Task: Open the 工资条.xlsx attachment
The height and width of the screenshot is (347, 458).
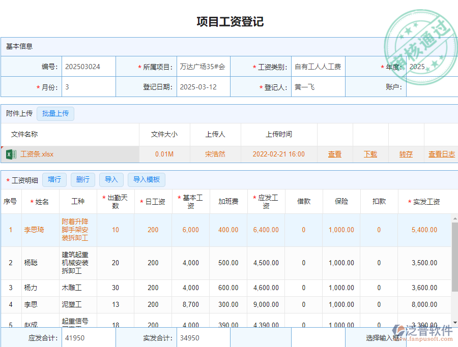Action: pyautogui.click(x=32, y=154)
